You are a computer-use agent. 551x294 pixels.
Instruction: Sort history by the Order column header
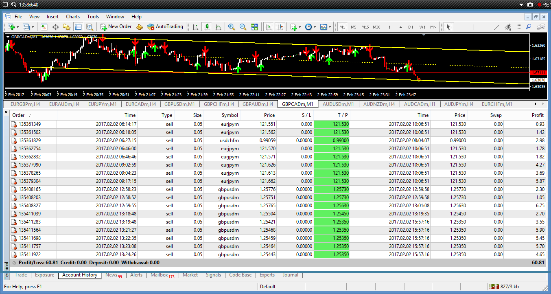[33, 115]
